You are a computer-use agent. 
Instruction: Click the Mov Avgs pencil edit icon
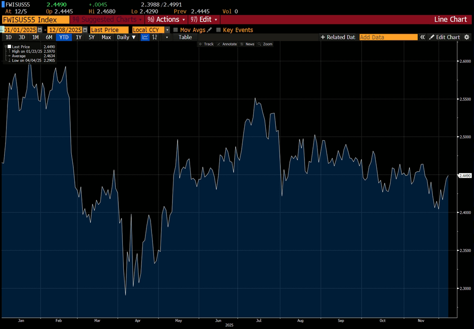pyautogui.click(x=210, y=30)
